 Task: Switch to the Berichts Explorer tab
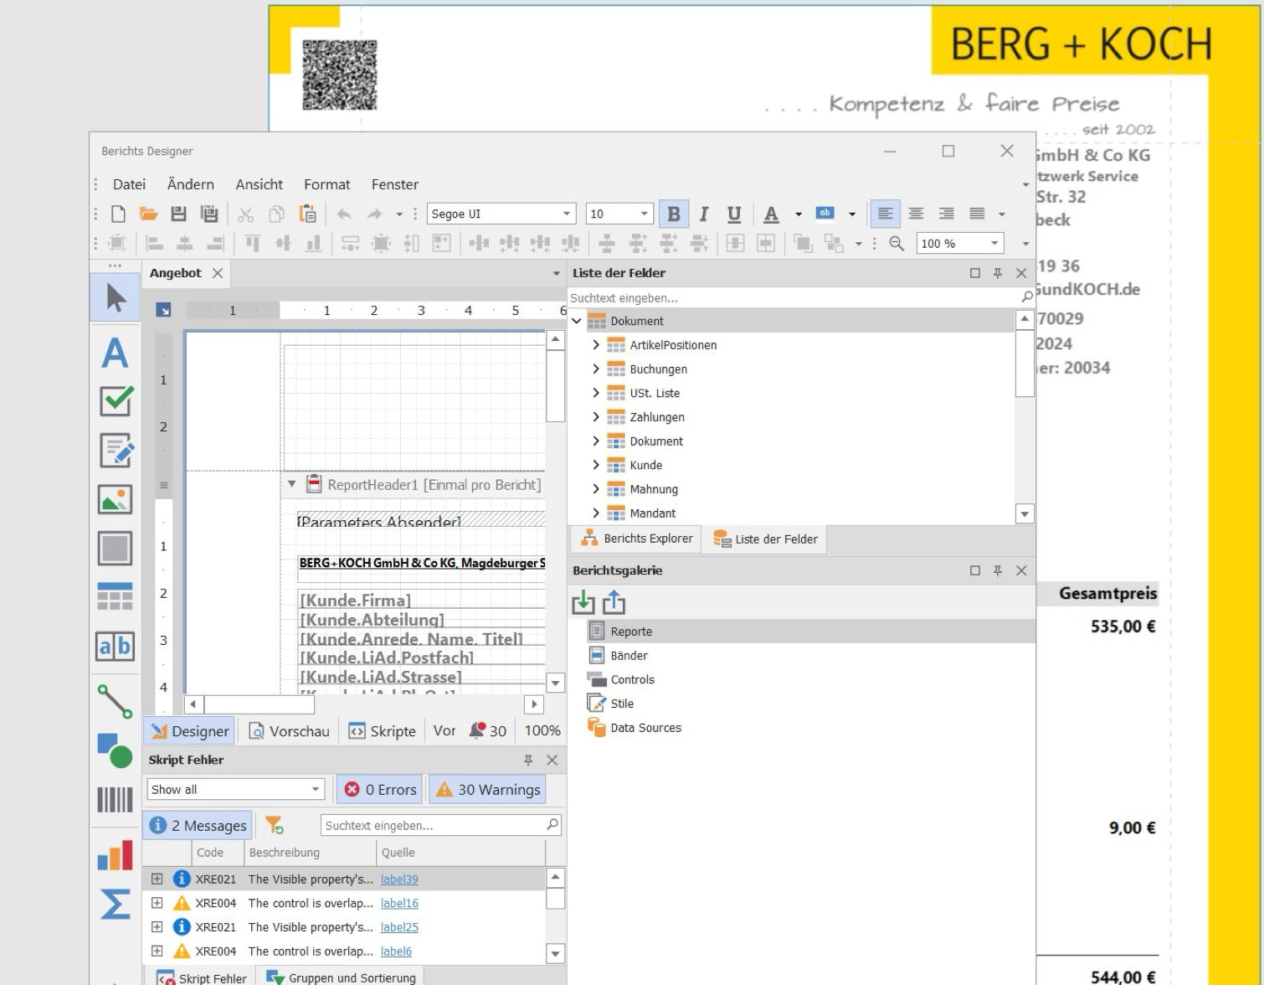(638, 539)
